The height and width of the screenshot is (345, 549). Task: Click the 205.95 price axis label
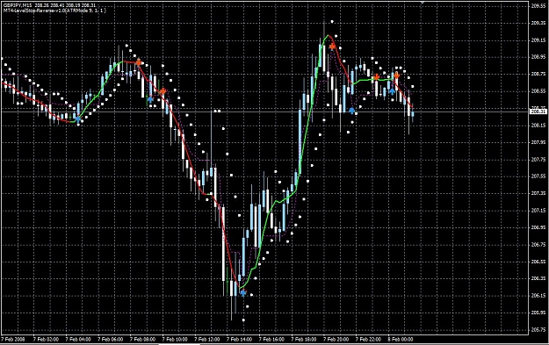538,313
